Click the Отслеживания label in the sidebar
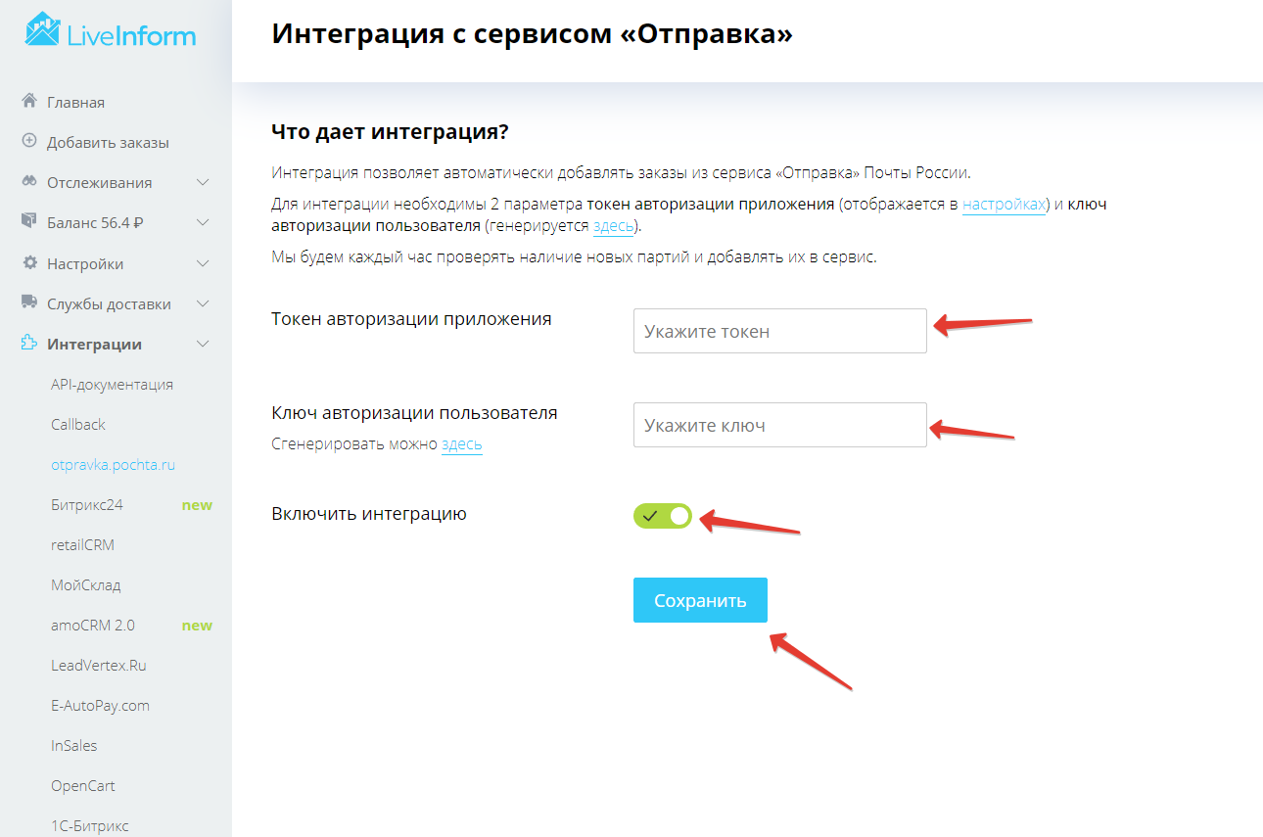This screenshot has width=1263, height=837. tap(99, 182)
